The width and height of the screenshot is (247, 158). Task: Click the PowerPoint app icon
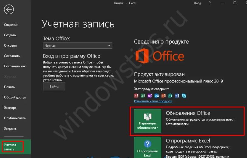163,96
